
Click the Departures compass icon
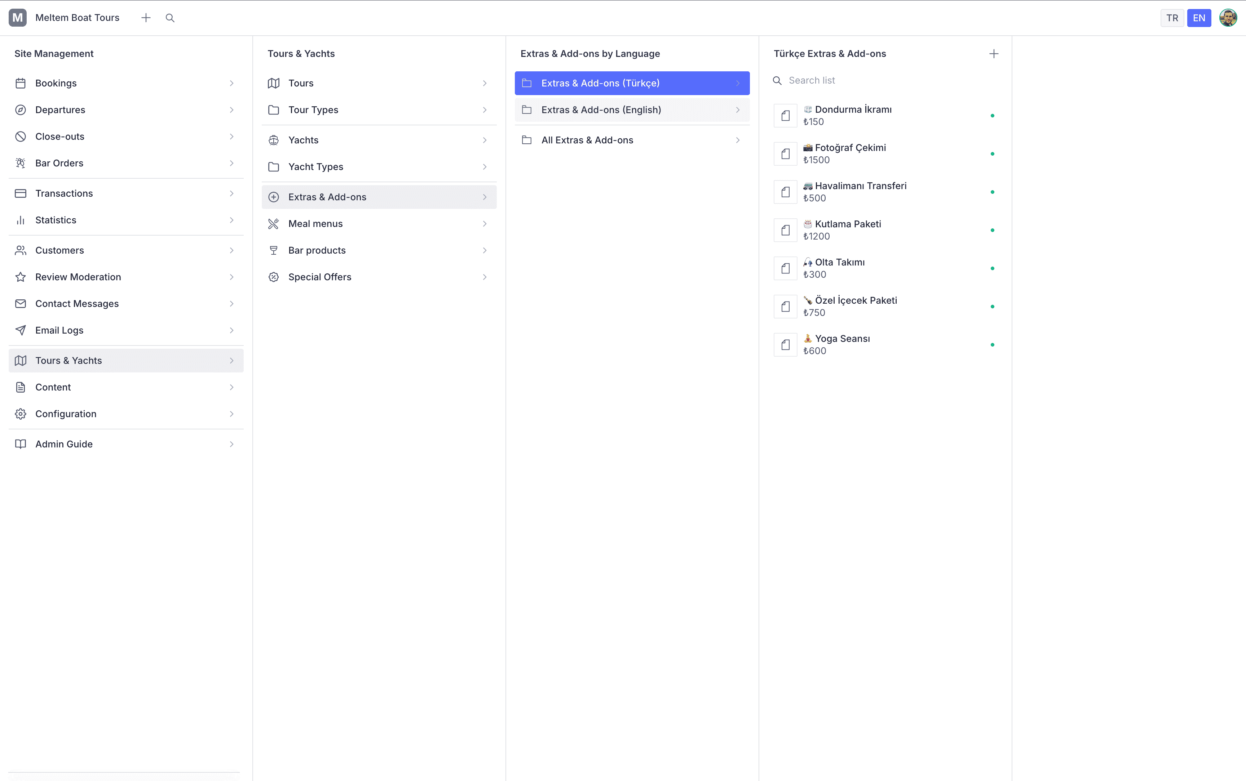tap(21, 110)
